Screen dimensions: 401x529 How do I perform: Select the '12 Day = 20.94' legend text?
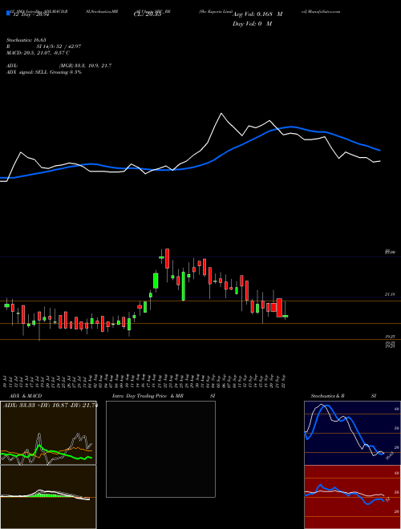pyautogui.click(x=30, y=16)
